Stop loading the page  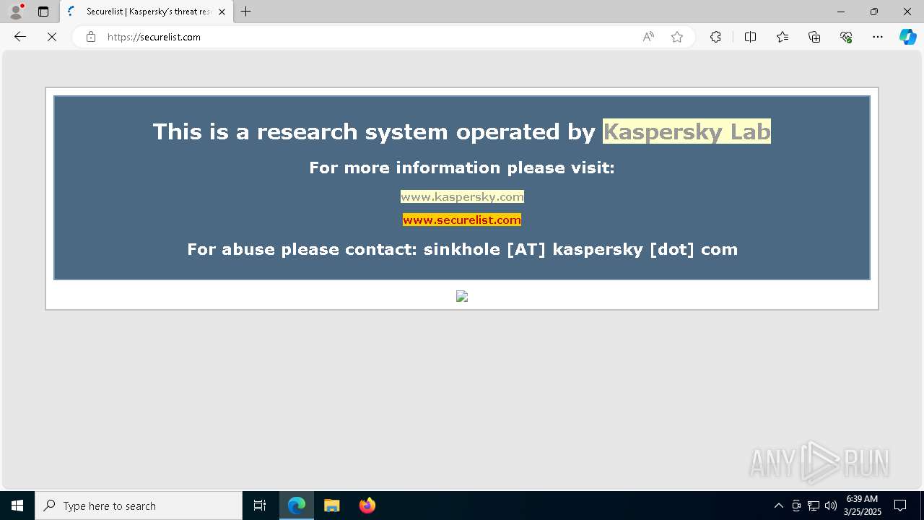point(52,37)
